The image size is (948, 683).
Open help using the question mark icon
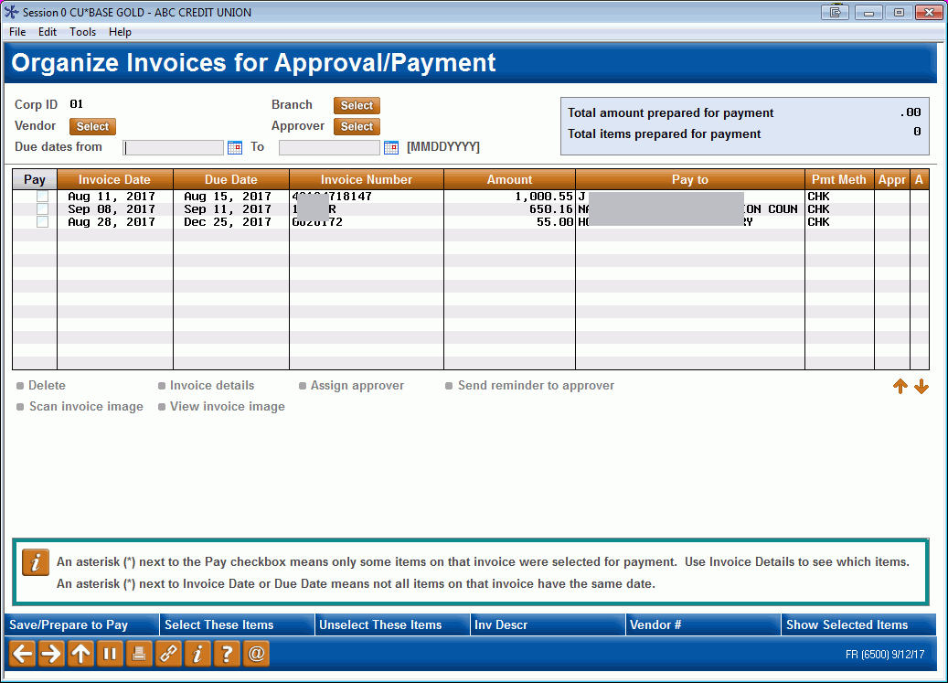coord(227,654)
